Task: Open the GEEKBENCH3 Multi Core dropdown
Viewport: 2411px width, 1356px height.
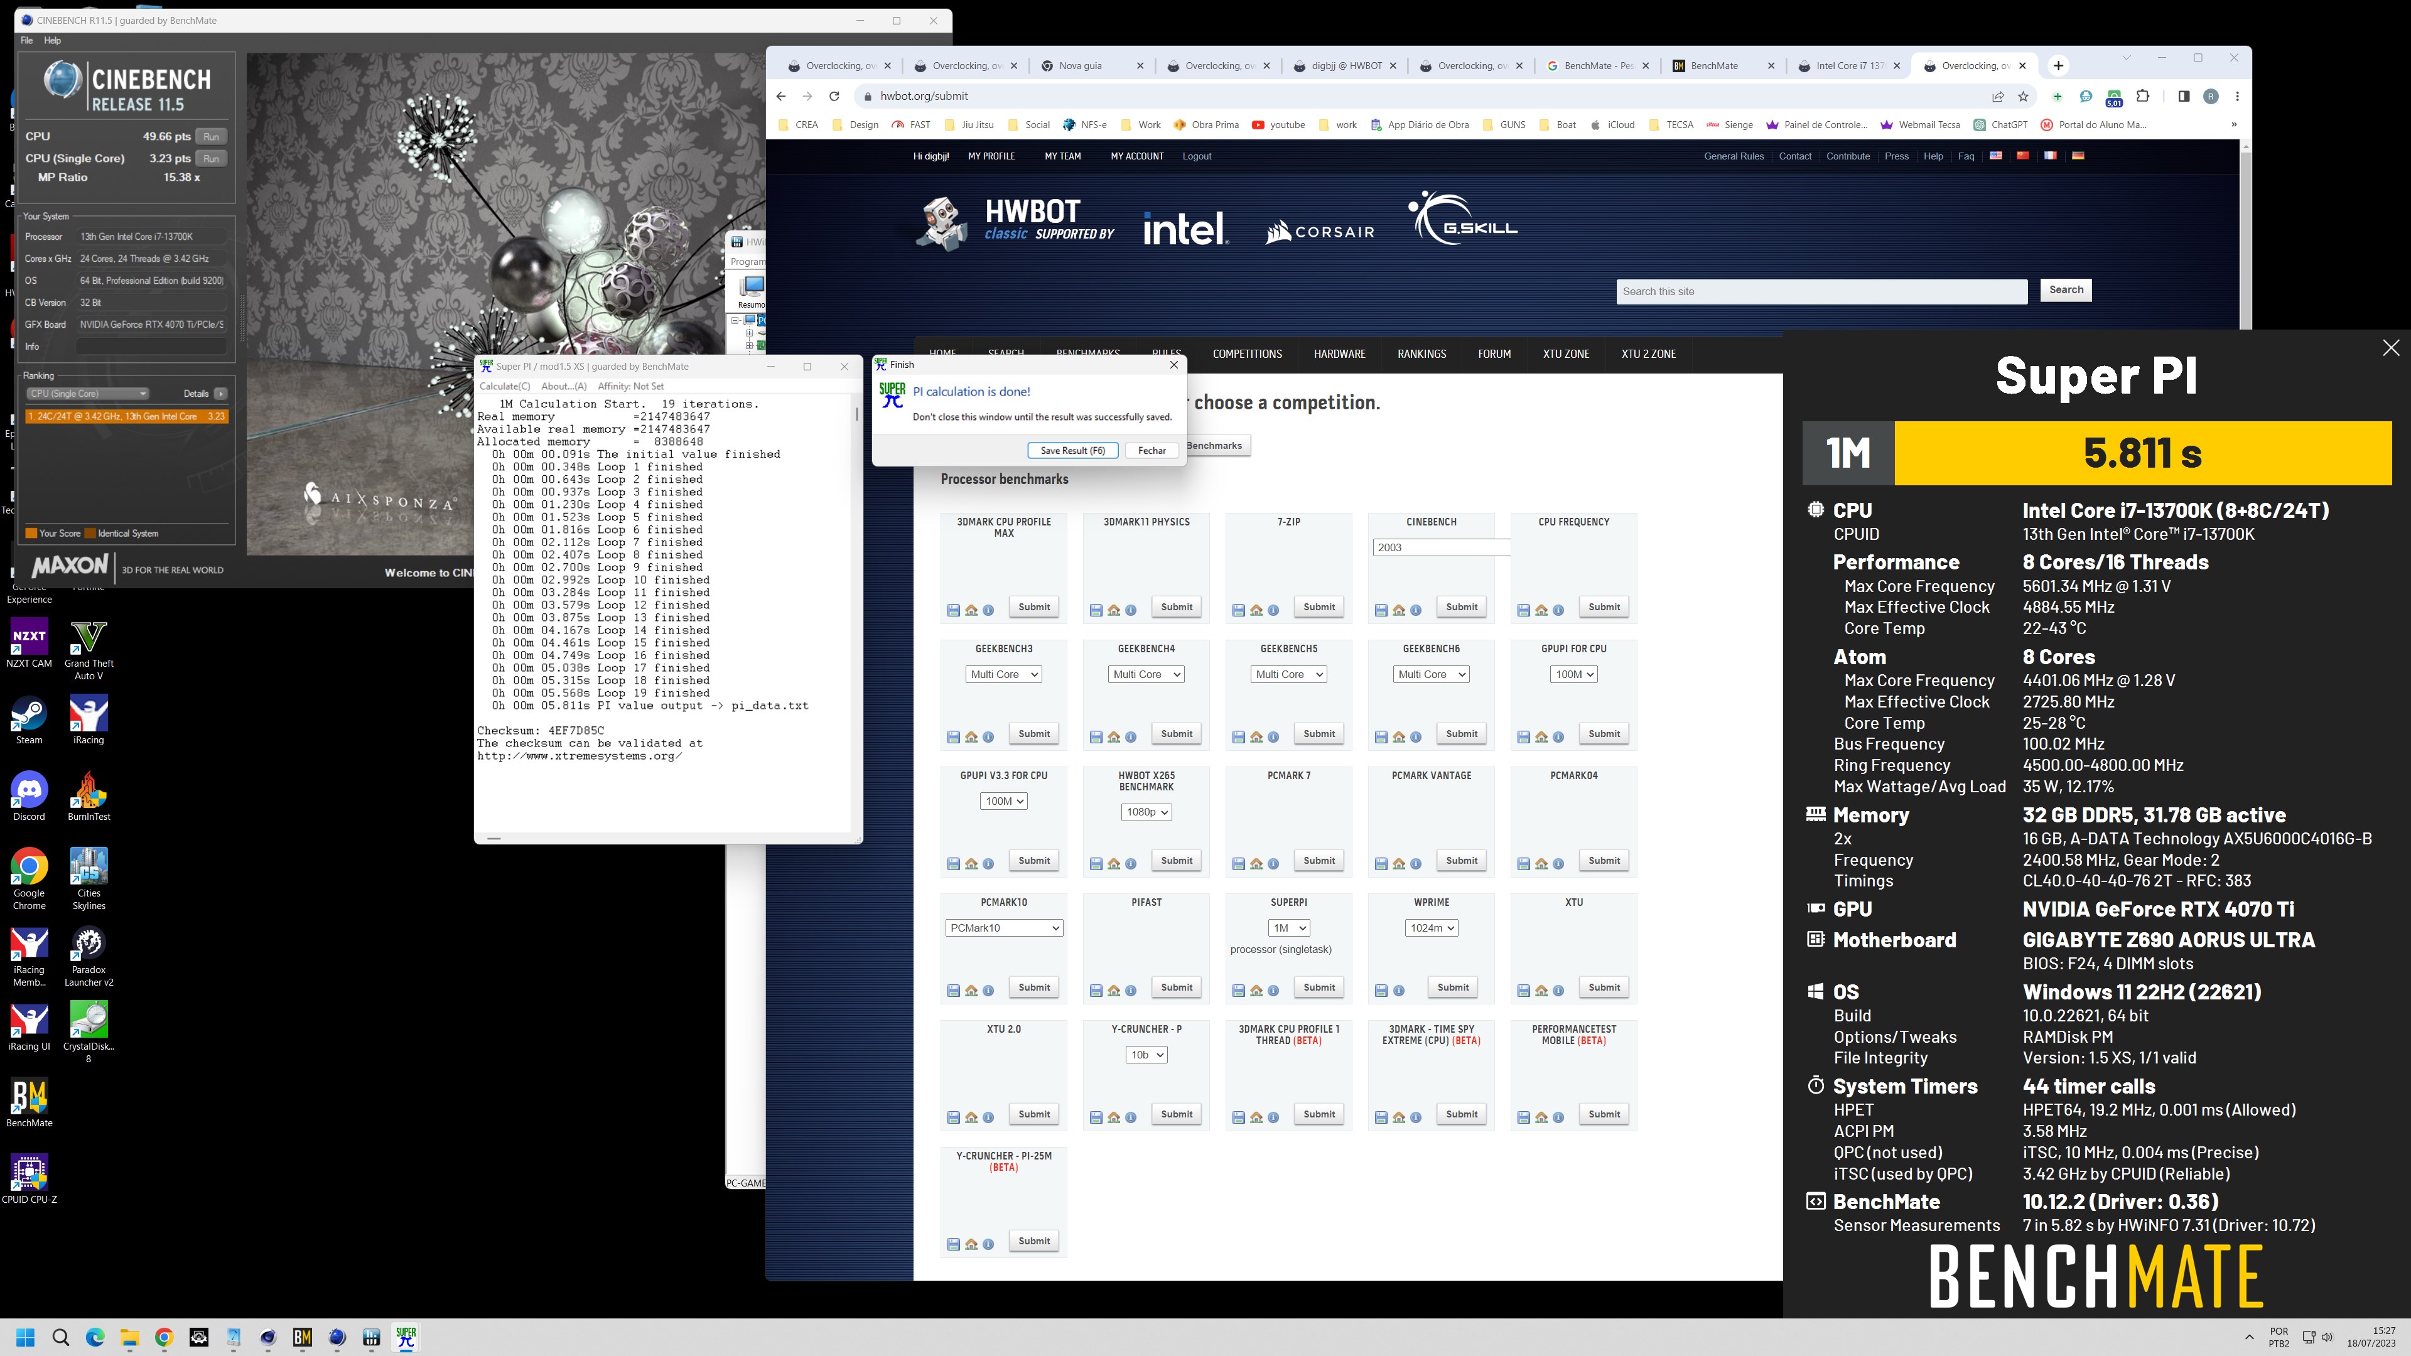Action: pos(1003,675)
